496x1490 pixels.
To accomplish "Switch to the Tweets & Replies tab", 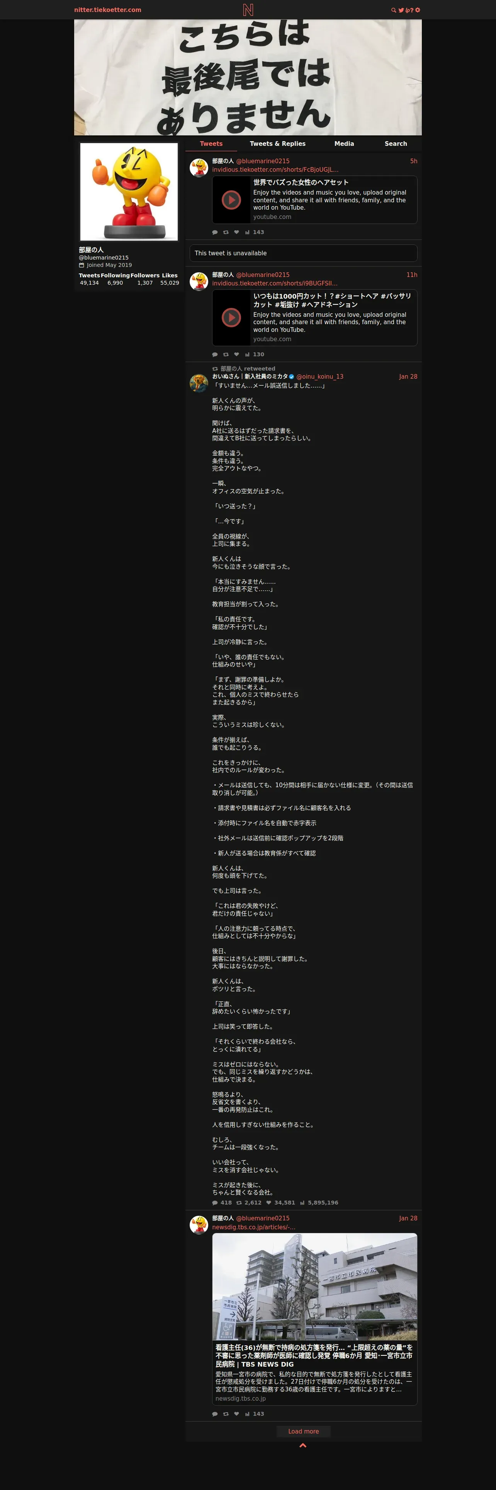I will (278, 144).
